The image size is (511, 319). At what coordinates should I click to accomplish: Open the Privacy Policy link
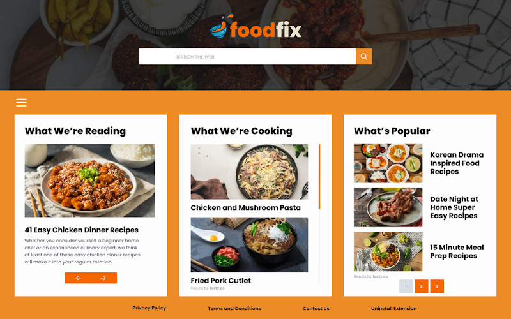click(149, 308)
